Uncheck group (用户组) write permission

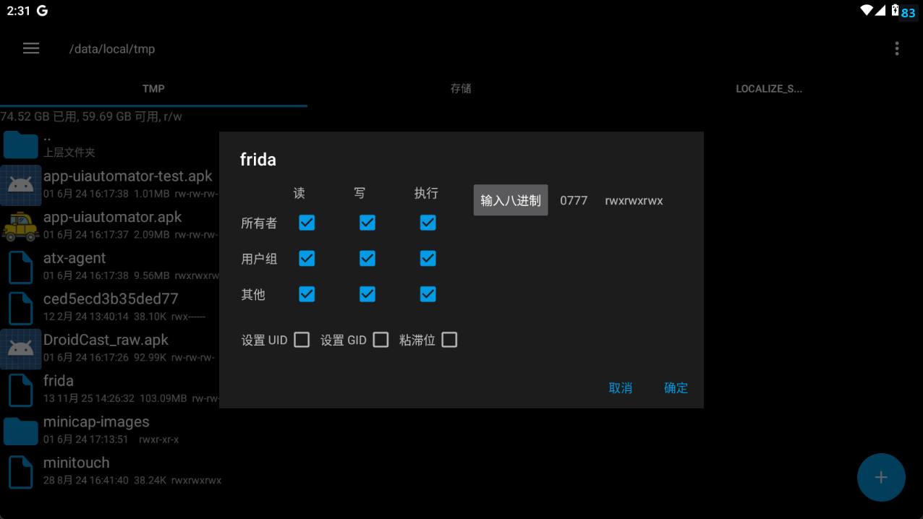[x=367, y=258]
